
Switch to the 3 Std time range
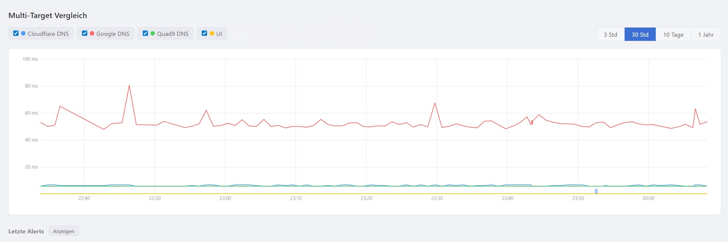point(610,35)
